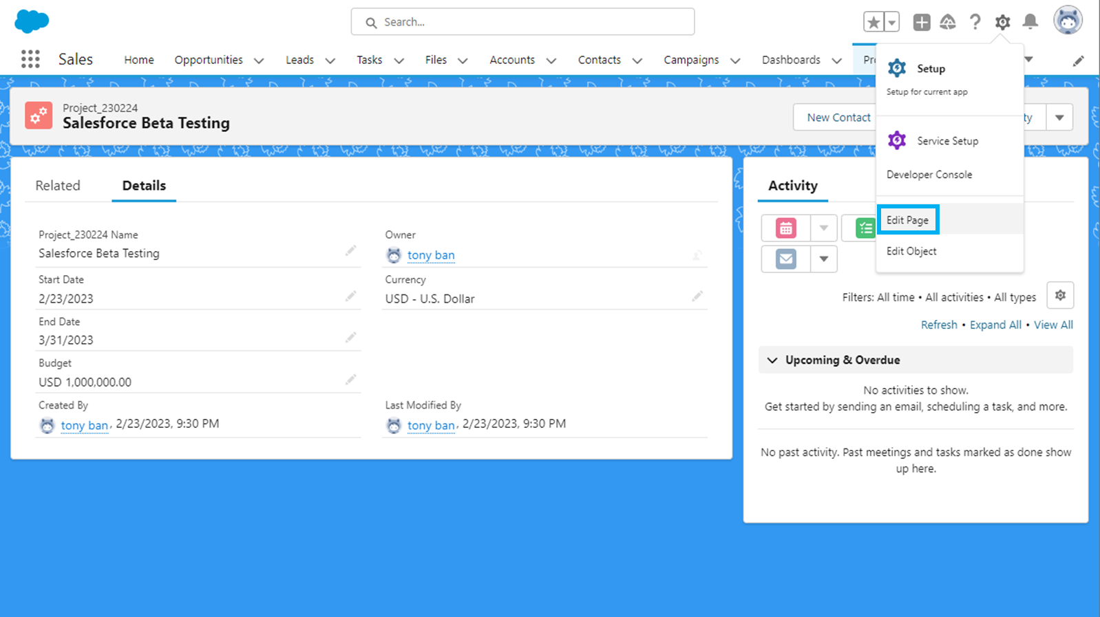Expand the Leads tab chevron

coord(330,61)
